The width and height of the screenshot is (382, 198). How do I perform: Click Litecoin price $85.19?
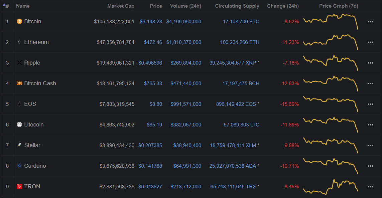click(x=154, y=125)
